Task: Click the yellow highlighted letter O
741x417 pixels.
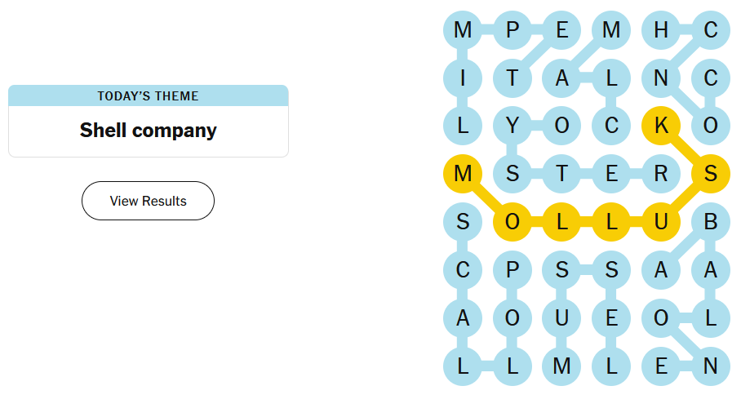Action: (x=512, y=222)
